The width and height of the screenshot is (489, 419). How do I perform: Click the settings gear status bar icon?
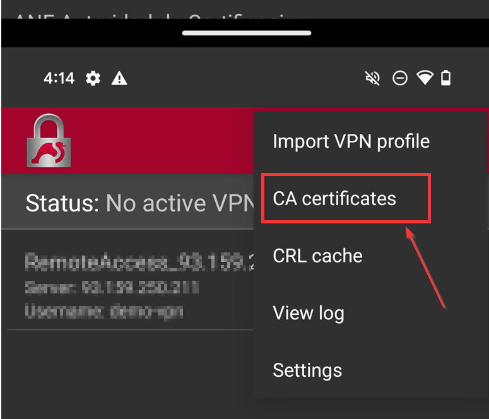(x=93, y=78)
